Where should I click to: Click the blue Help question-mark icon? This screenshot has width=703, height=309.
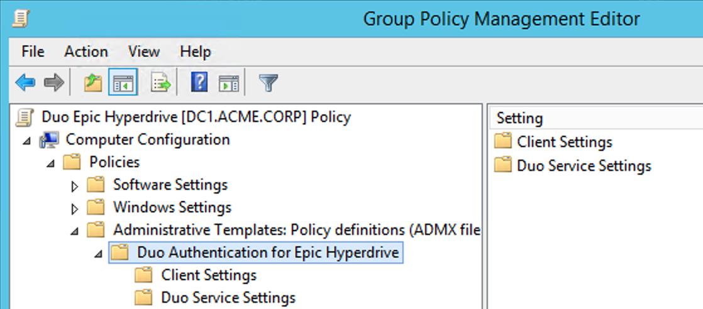[x=199, y=82]
